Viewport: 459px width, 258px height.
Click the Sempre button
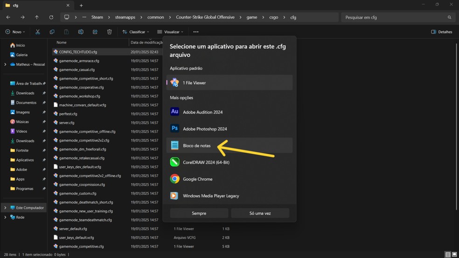click(x=199, y=213)
